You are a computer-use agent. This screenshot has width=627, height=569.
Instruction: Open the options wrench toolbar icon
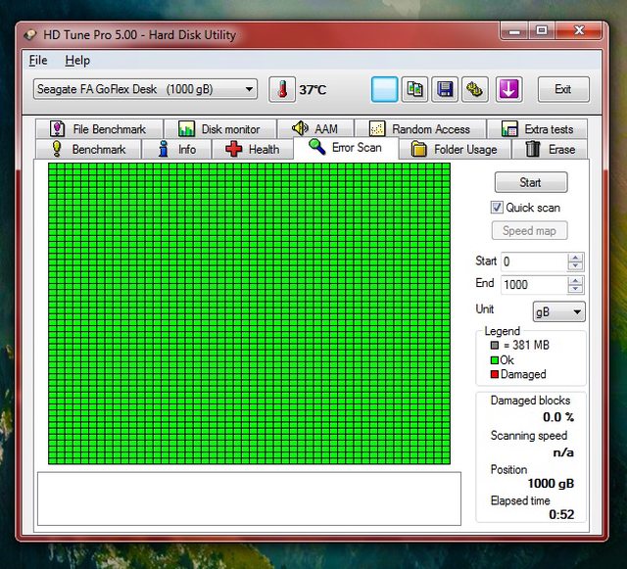474,89
